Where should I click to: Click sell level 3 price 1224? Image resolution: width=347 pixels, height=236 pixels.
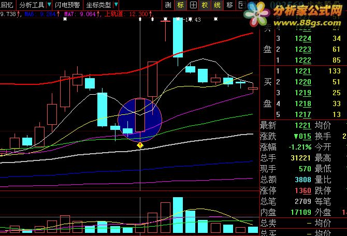click(303, 38)
